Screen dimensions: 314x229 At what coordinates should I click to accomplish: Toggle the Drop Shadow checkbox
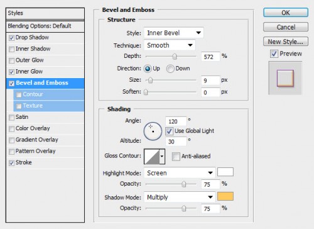click(x=11, y=38)
